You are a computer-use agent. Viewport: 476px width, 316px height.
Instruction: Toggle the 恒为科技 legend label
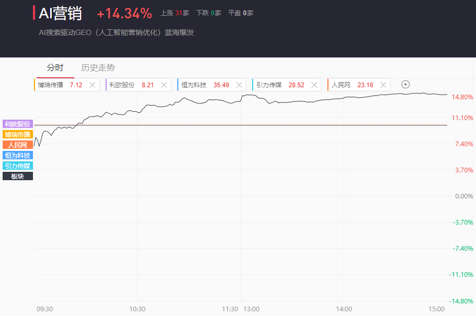[x=18, y=155]
